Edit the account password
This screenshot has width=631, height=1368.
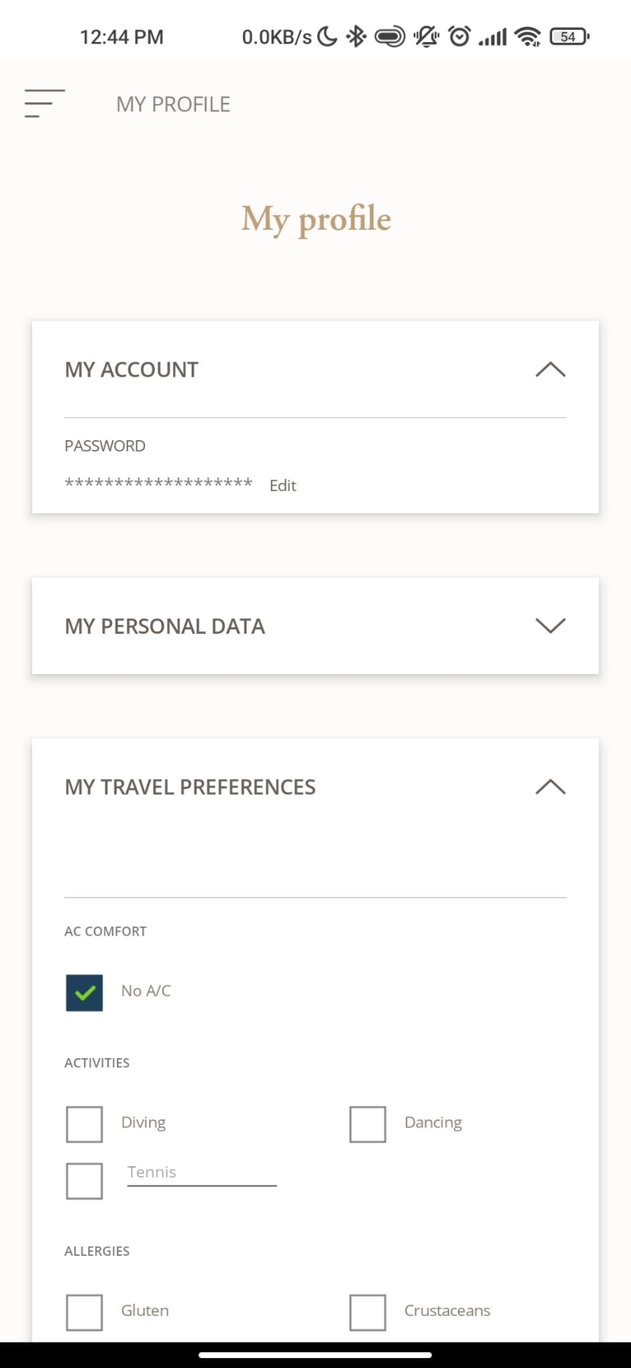pyautogui.click(x=282, y=486)
